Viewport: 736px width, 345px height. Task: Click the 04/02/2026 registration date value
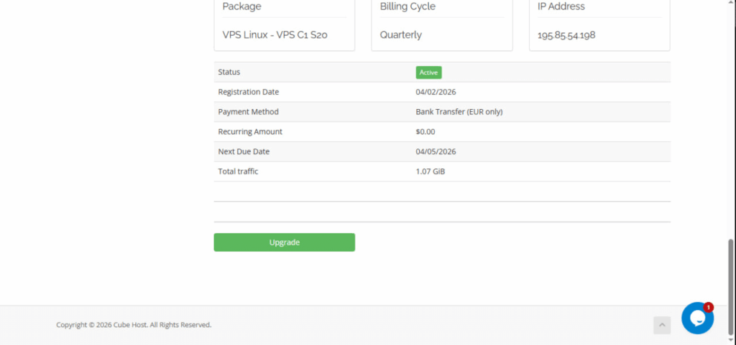[436, 92]
